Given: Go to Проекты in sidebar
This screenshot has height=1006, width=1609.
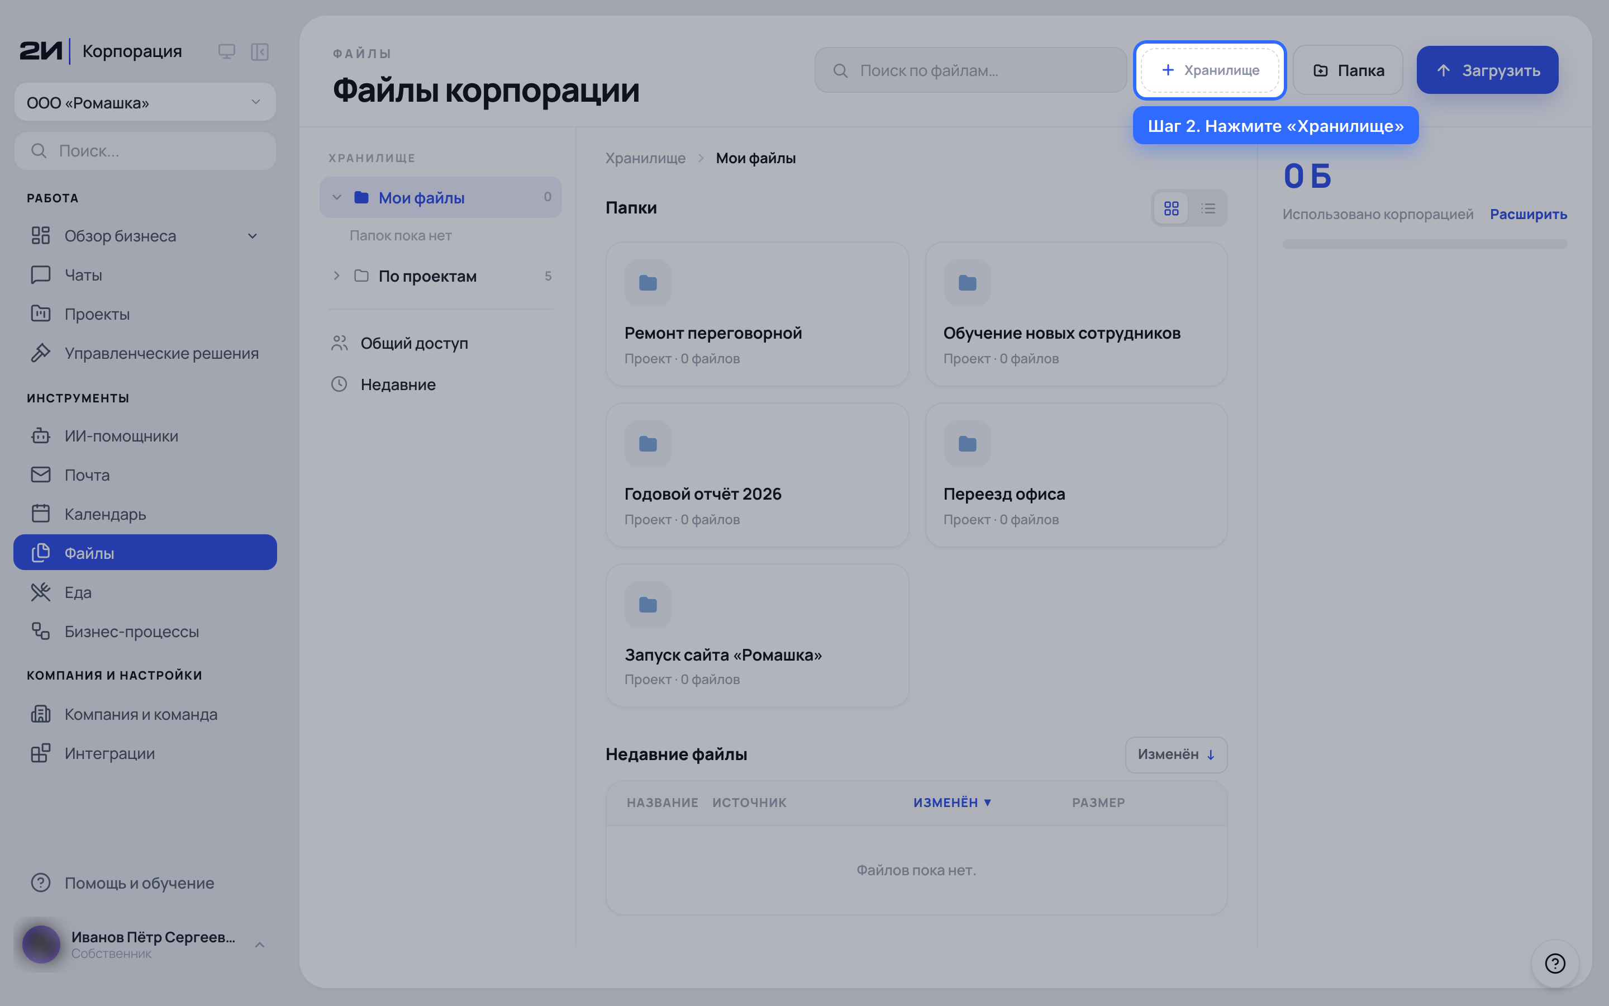Looking at the screenshot, I should point(145,314).
